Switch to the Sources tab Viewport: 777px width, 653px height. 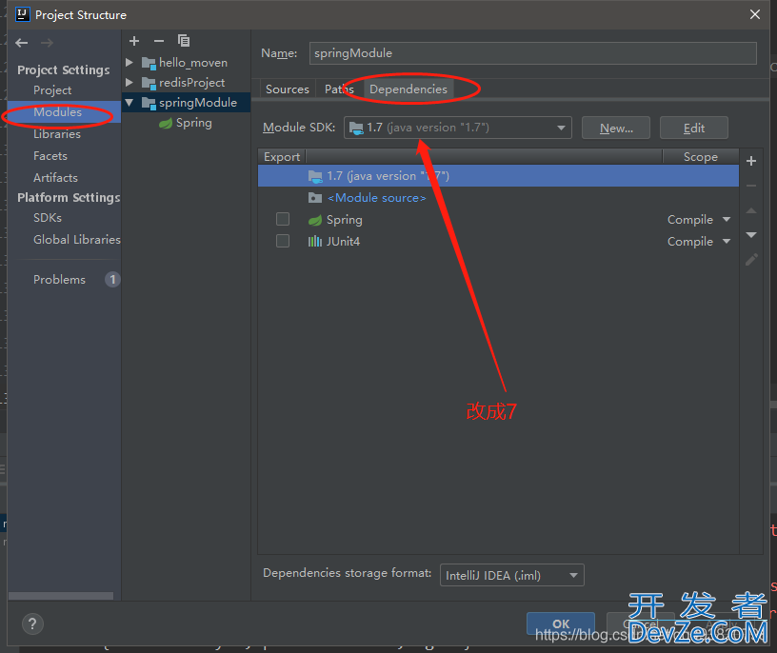[288, 89]
